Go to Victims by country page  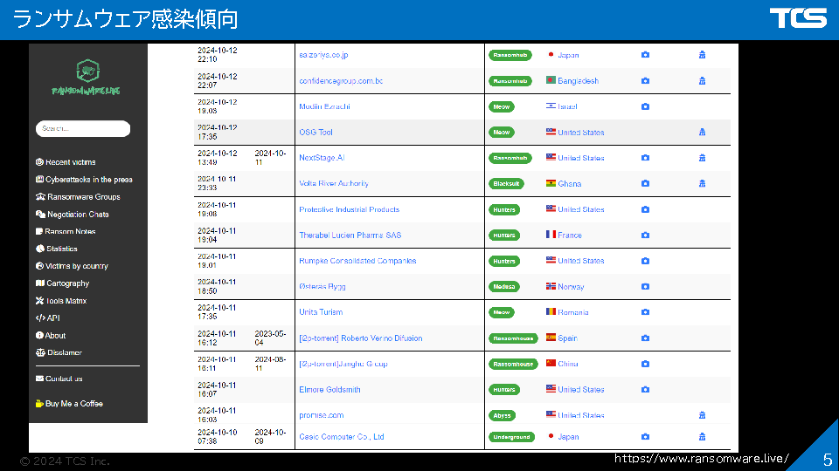click(76, 266)
